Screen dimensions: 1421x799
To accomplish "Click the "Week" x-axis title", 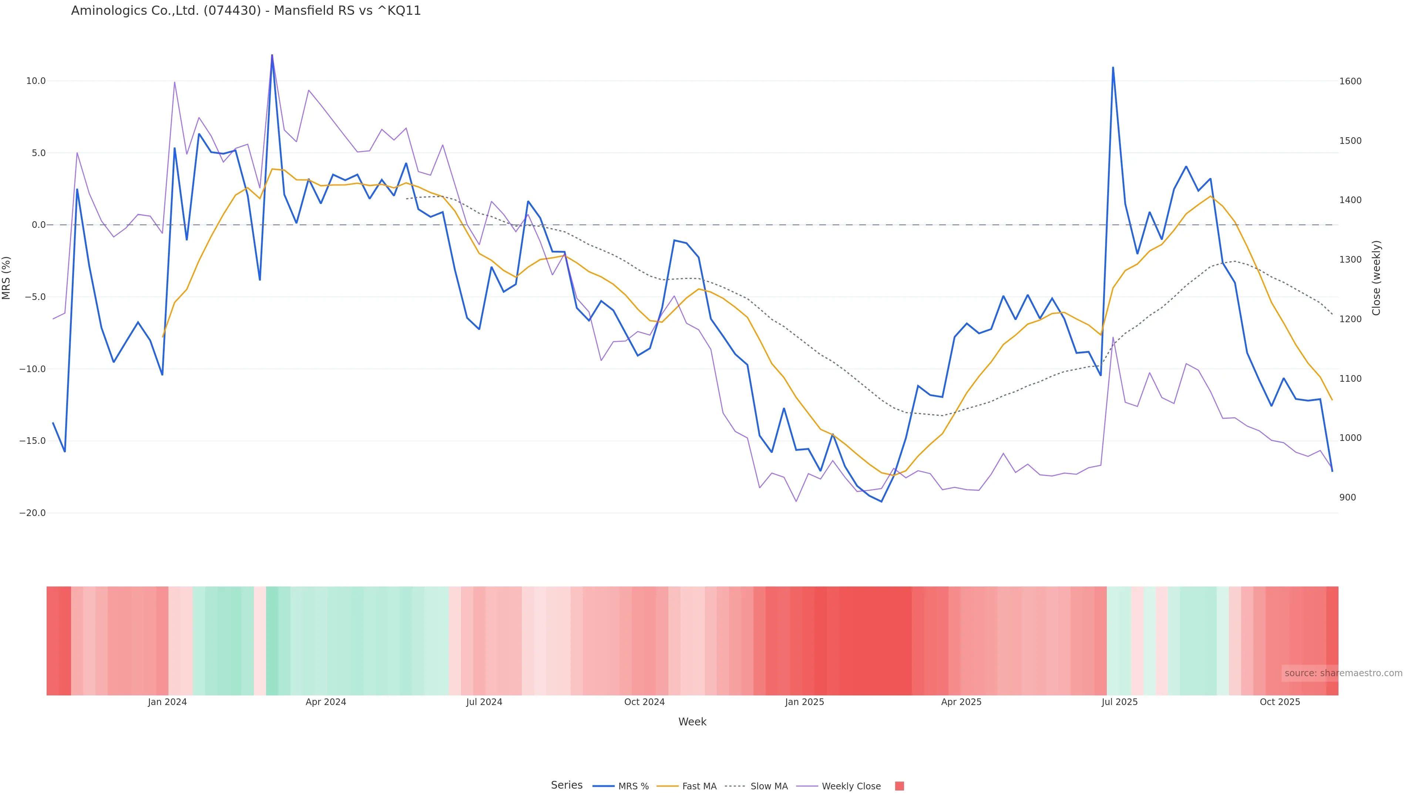I will pyautogui.click(x=692, y=722).
